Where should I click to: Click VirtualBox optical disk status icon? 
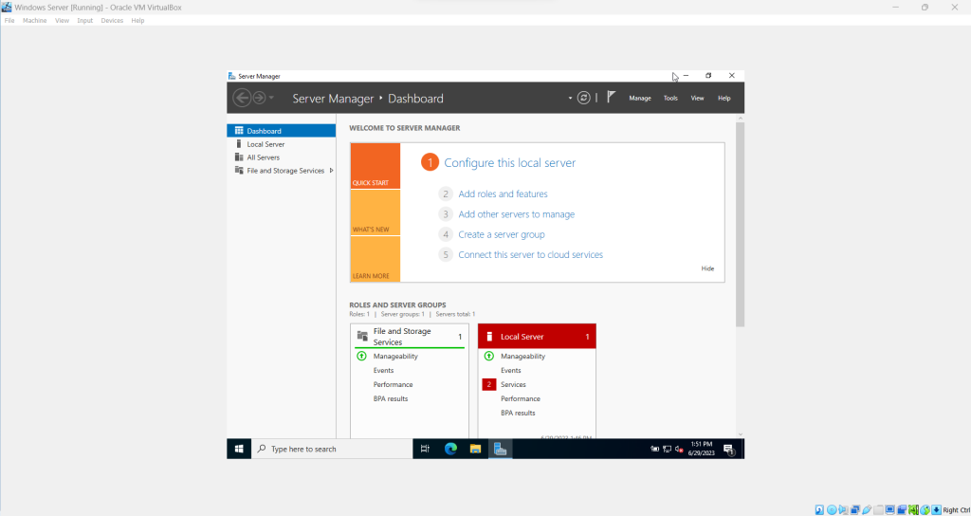pos(832,509)
